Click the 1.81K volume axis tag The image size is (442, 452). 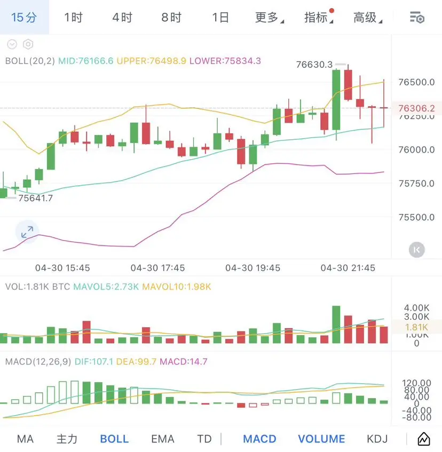tap(416, 327)
